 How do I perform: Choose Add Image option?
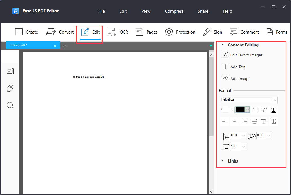[x=236, y=79]
